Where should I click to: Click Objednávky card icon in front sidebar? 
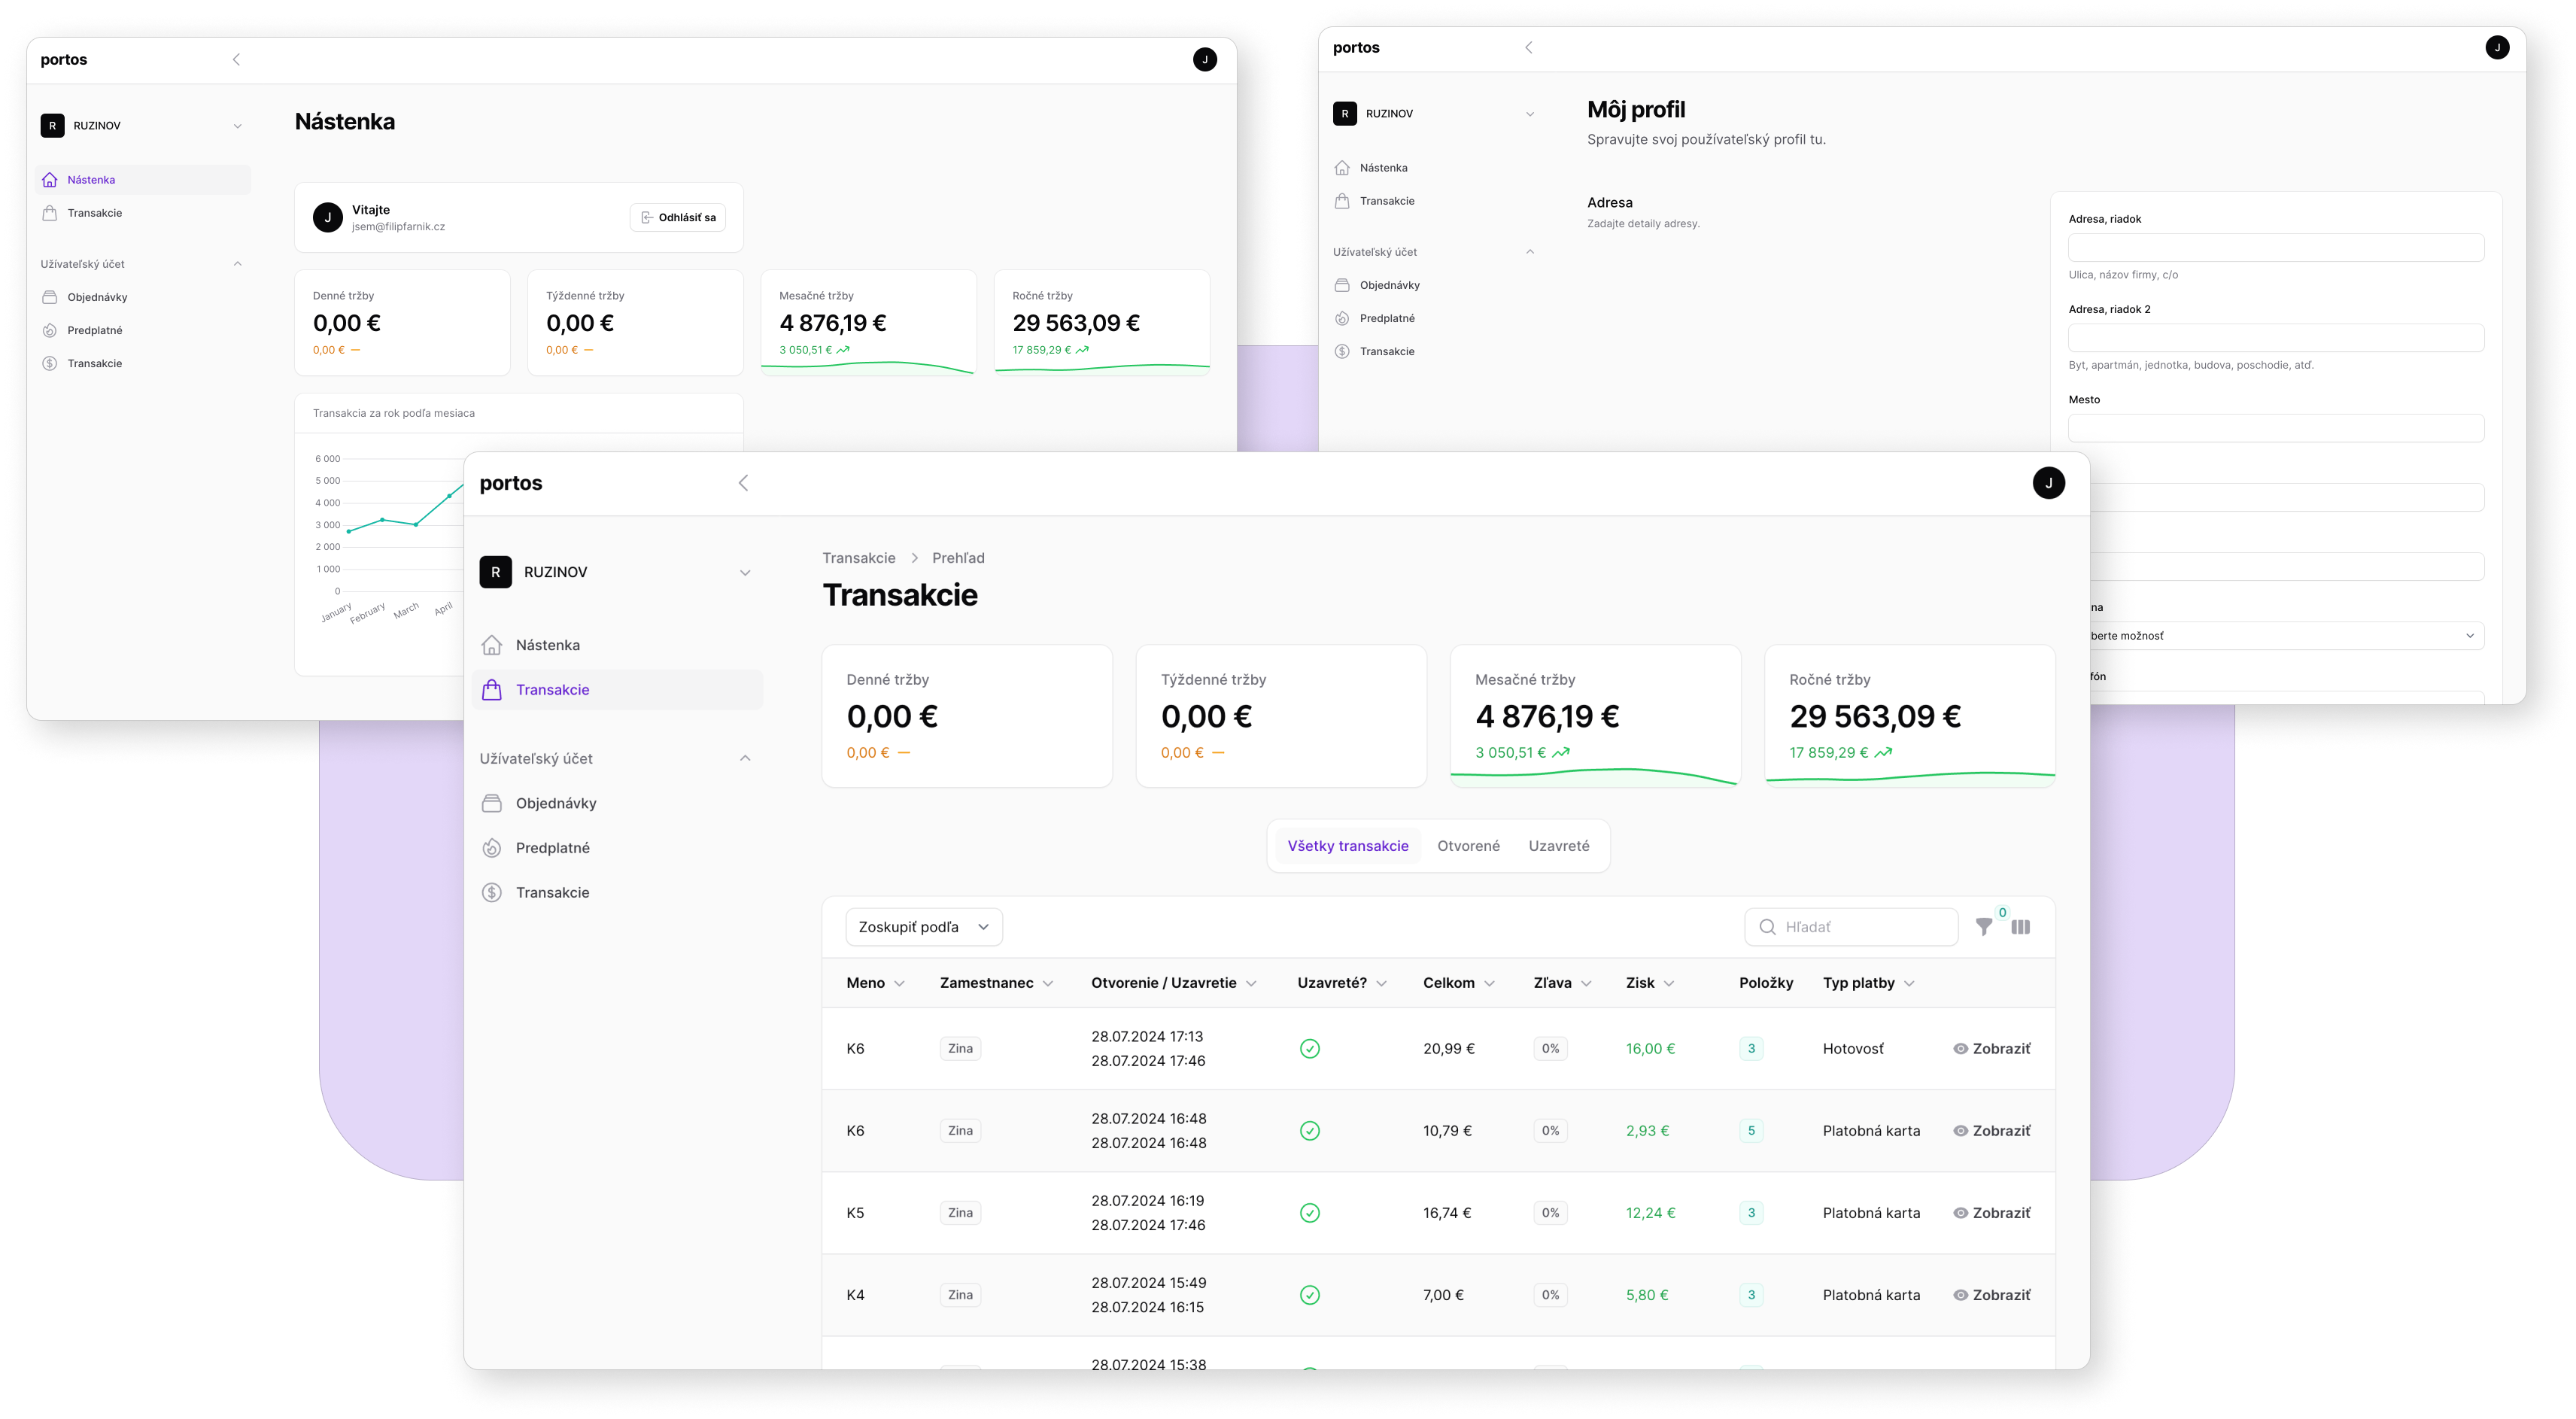492,803
